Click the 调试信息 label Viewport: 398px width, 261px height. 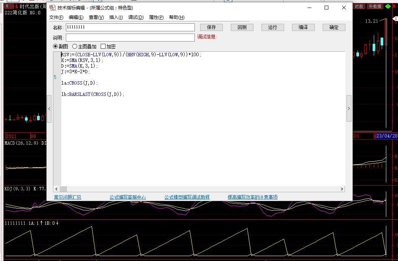(207, 37)
